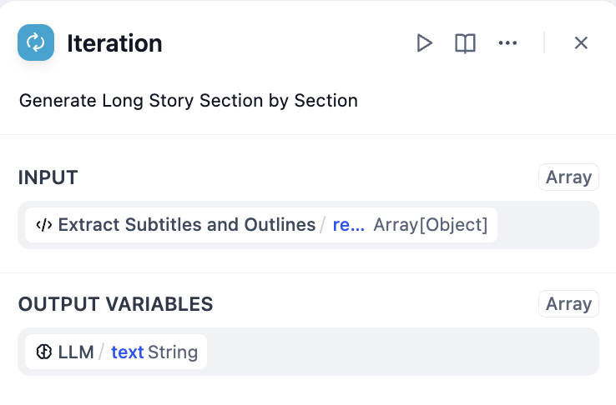Open the help book icon
The height and width of the screenshot is (405, 616).
pyautogui.click(x=465, y=43)
